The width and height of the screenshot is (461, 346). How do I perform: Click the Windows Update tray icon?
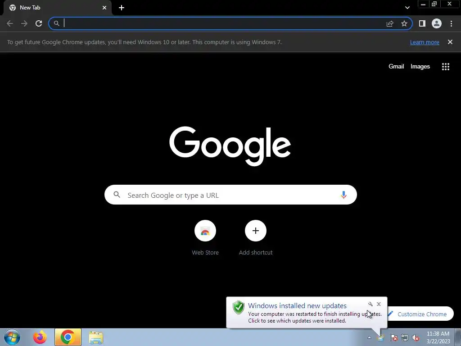click(381, 338)
